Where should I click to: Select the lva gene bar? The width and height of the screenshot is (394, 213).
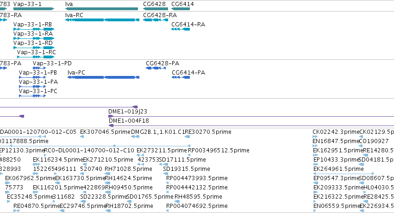pyautogui.click(x=101, y=9)
